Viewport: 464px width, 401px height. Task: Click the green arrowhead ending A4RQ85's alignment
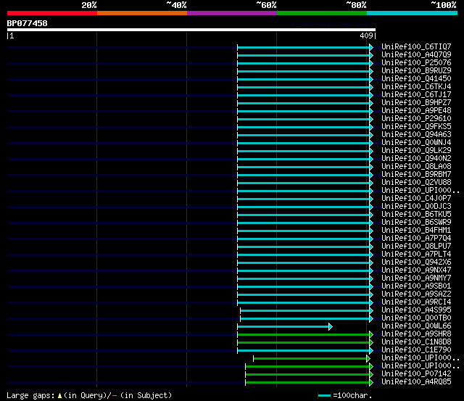(x=371, y=383)
